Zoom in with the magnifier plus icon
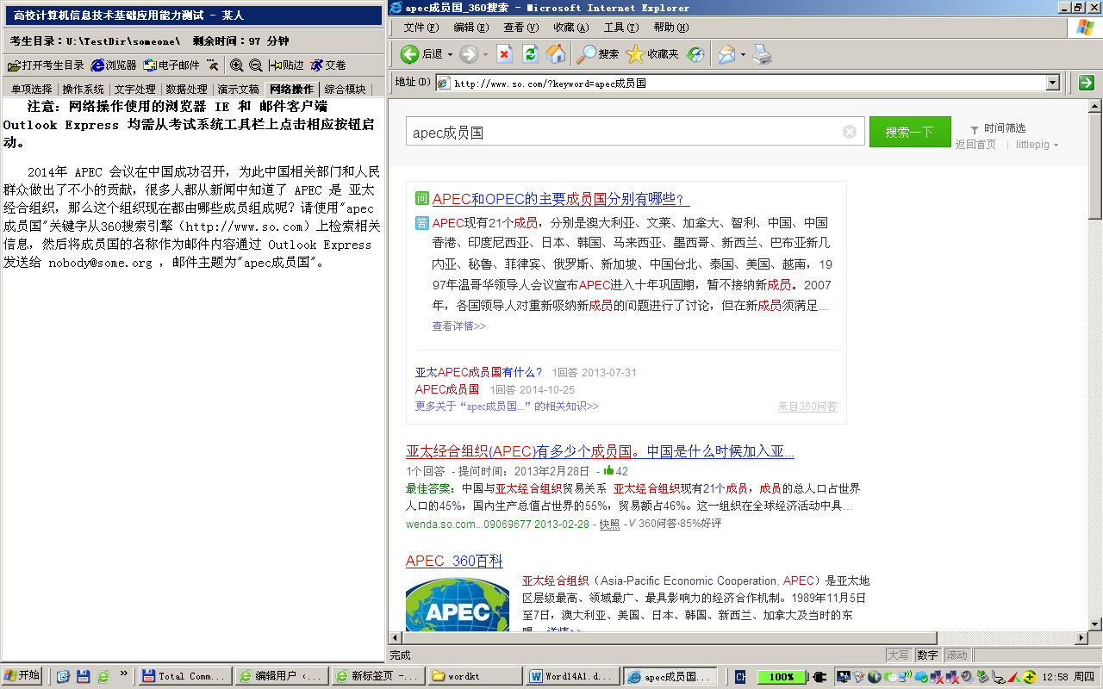 tap(237, 65)
